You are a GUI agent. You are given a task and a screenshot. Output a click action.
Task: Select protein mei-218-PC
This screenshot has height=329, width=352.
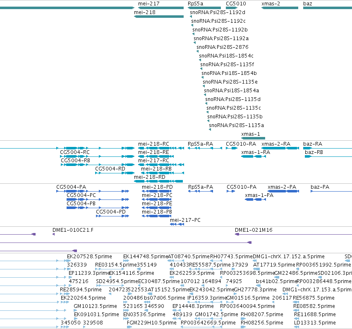coord(157,195)
